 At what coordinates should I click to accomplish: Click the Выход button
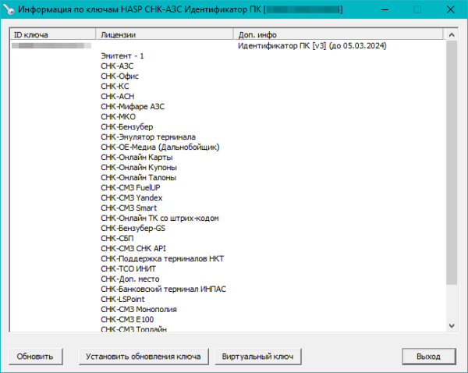point(428,357)
